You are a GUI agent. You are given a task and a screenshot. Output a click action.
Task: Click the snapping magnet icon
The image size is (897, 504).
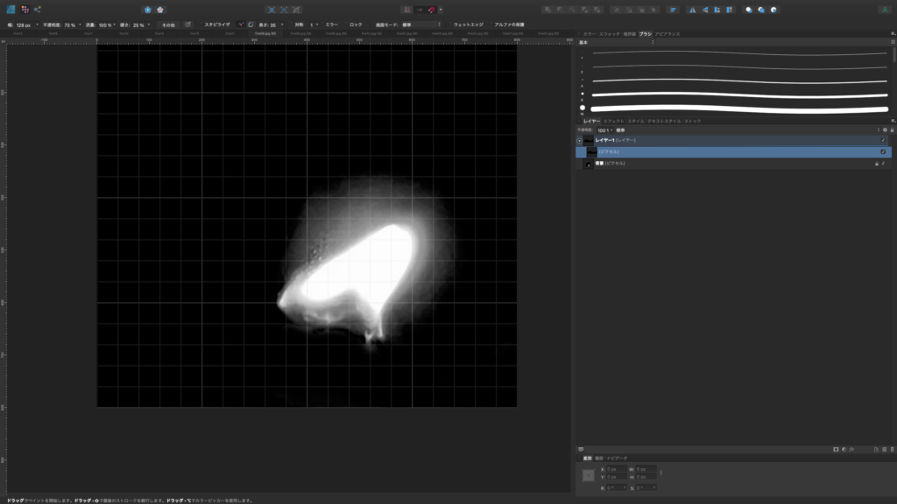click(x=431, y=10)
